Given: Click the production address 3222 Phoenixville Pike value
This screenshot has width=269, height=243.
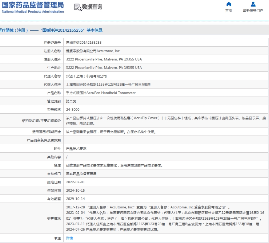Looking at the screenshot, I should [x=104, y=68].
